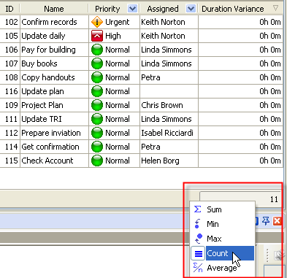Viewport: 287px width, 278px height.
Task: Click green Normal icon for Update TRI
Action: [97, 119]
